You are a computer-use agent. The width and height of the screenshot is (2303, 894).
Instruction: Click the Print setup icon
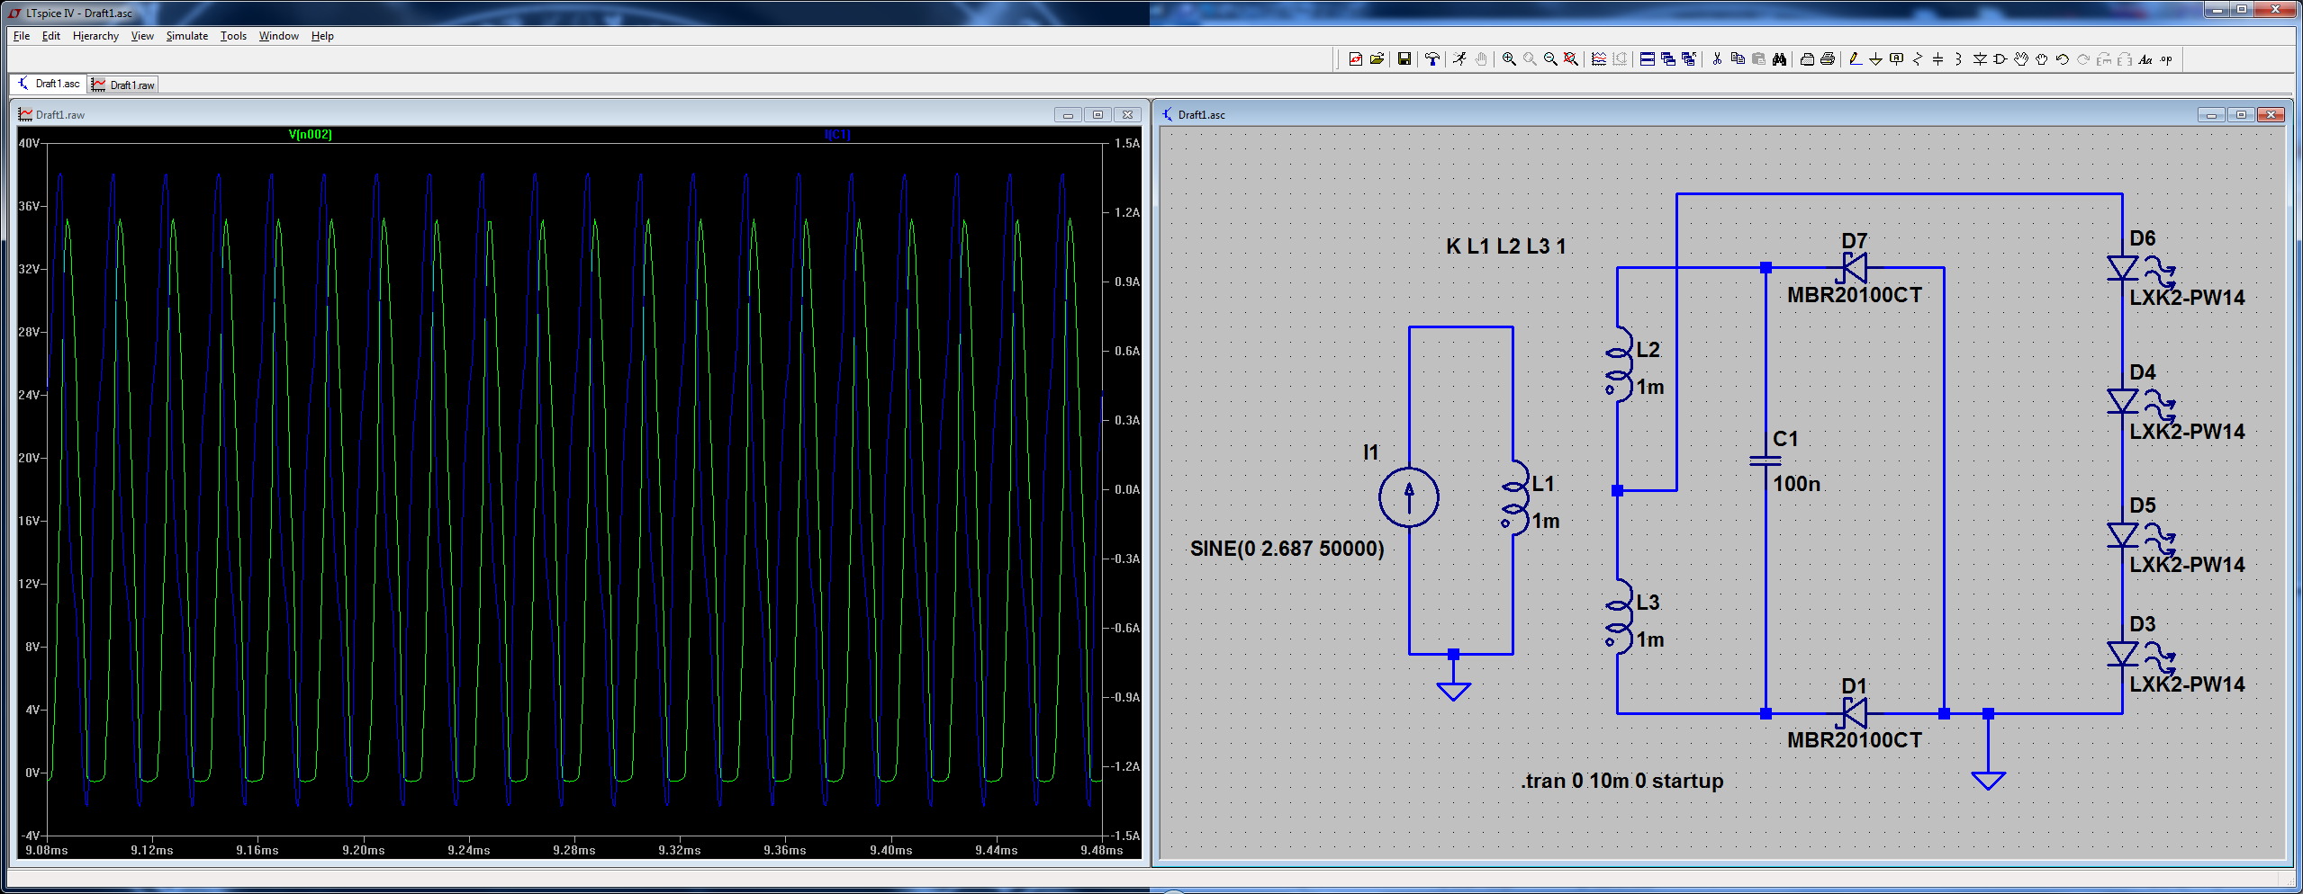point(1807,59)
